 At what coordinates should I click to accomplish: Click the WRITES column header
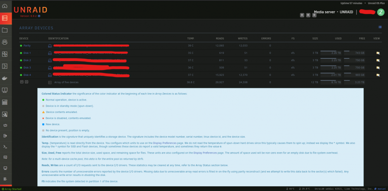tap(243, 38)
